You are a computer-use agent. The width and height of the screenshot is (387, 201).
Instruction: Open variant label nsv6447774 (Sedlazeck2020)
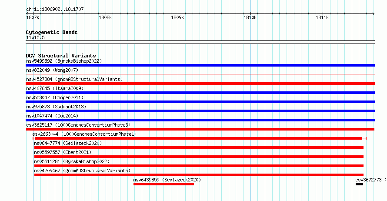[x=68, y=143]
